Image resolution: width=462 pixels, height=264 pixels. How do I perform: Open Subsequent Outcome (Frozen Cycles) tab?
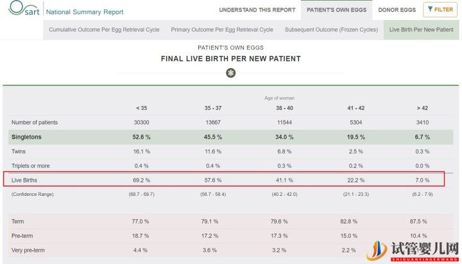pyautogui.click(x=330, y=30)
